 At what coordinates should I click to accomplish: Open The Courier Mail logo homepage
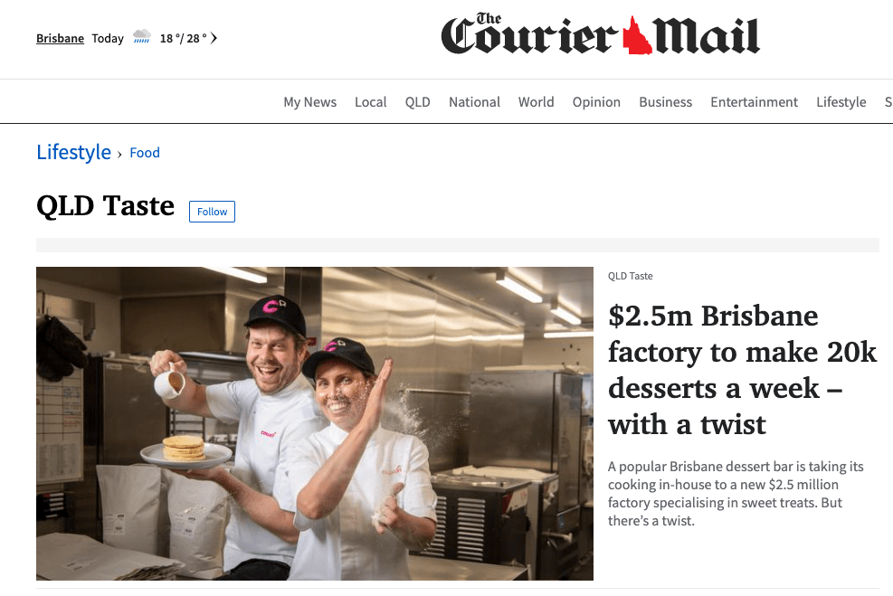600,34
